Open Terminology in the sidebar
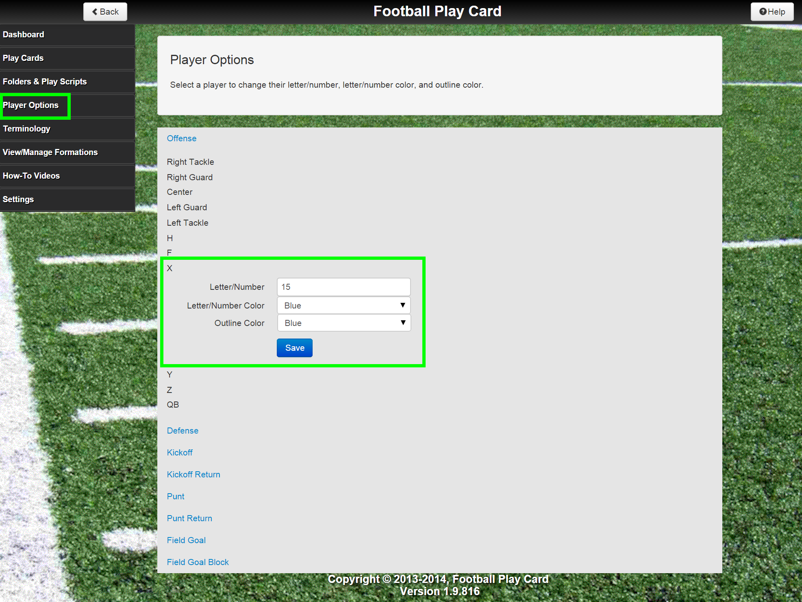 point(67,129)
